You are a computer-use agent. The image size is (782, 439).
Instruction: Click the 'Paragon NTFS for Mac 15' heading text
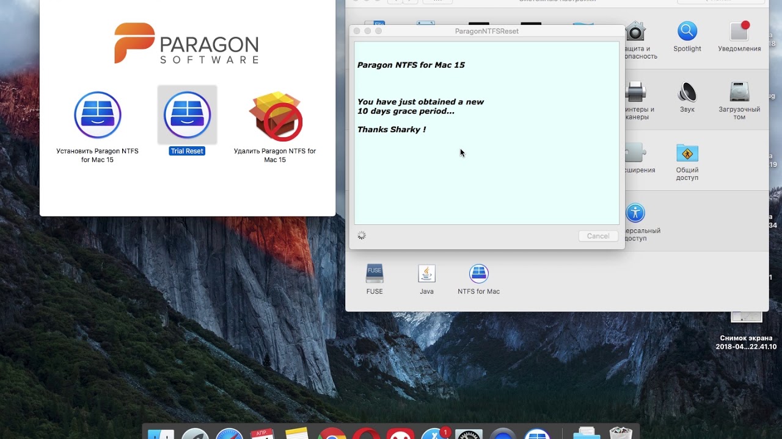(411, 65)
